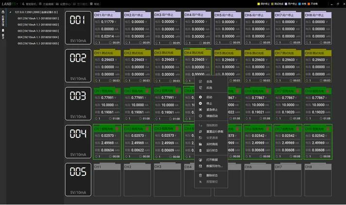
Task: Click the 005 device unit panel
Action: click(x=78, y=179)
